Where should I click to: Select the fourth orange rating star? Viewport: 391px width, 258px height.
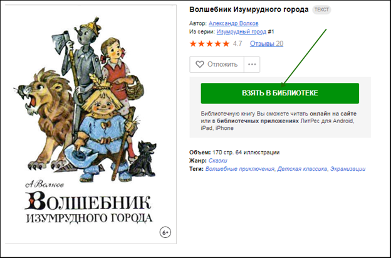point(217,44)
